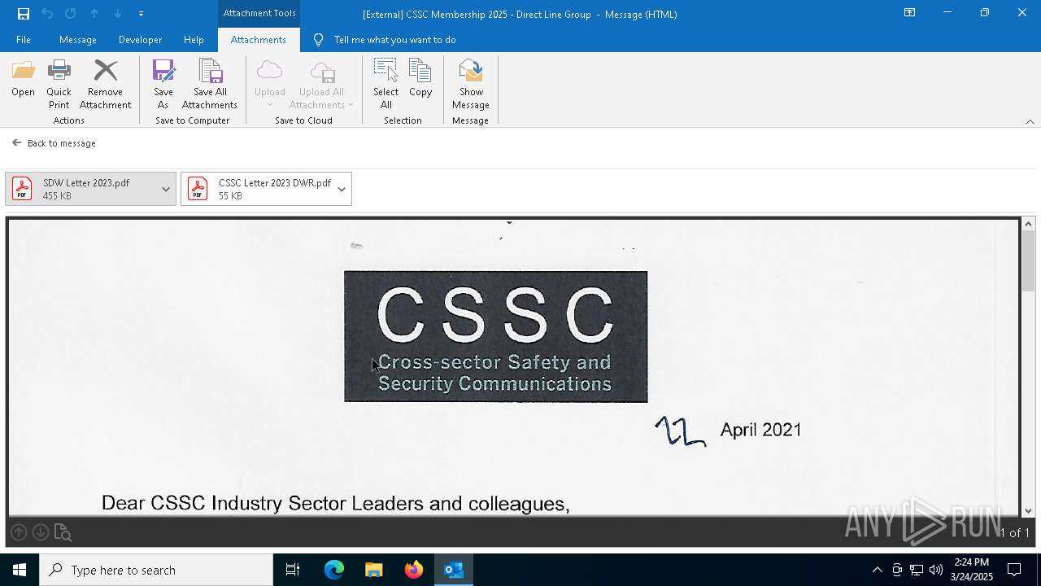This screenshot has width=1041, height=586.
Task: Select the Attachments ribbon tab
Action: click(259, 40)
